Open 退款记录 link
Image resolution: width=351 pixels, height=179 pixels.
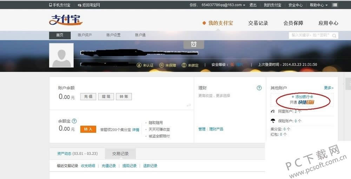click(150, 166)
